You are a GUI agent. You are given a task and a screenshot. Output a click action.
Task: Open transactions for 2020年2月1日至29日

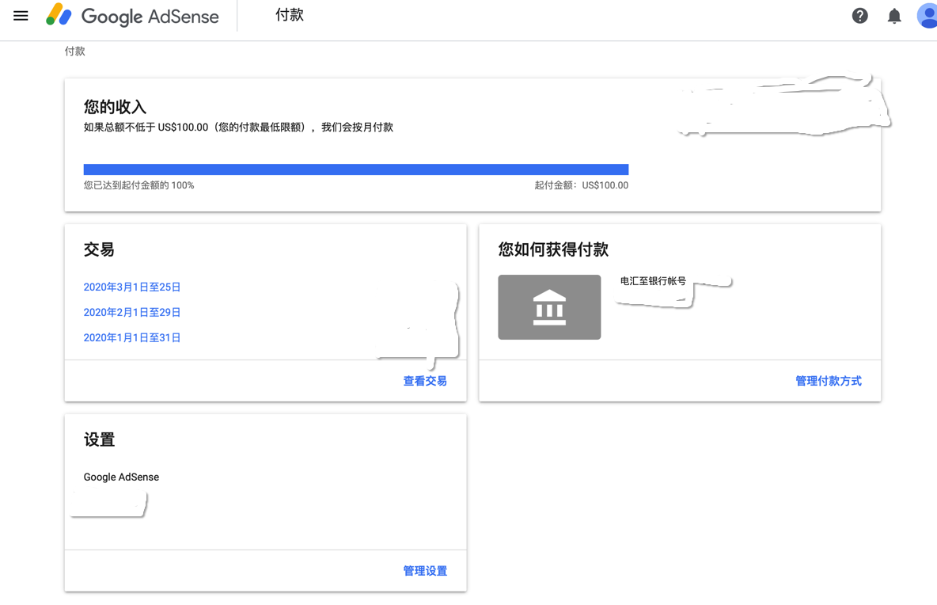(x=132, y=313)
